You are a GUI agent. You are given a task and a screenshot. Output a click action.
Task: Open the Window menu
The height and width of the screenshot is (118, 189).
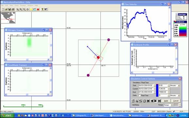click(x=30, y=6)
